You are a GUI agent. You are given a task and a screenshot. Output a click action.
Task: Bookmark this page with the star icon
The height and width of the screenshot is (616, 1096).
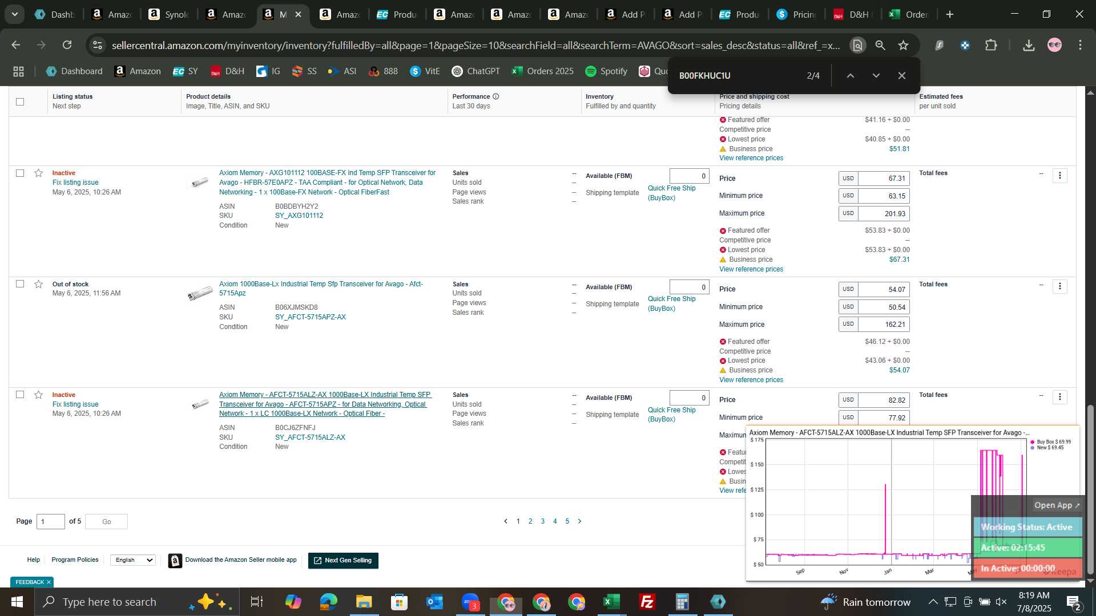tap(903, 45)
